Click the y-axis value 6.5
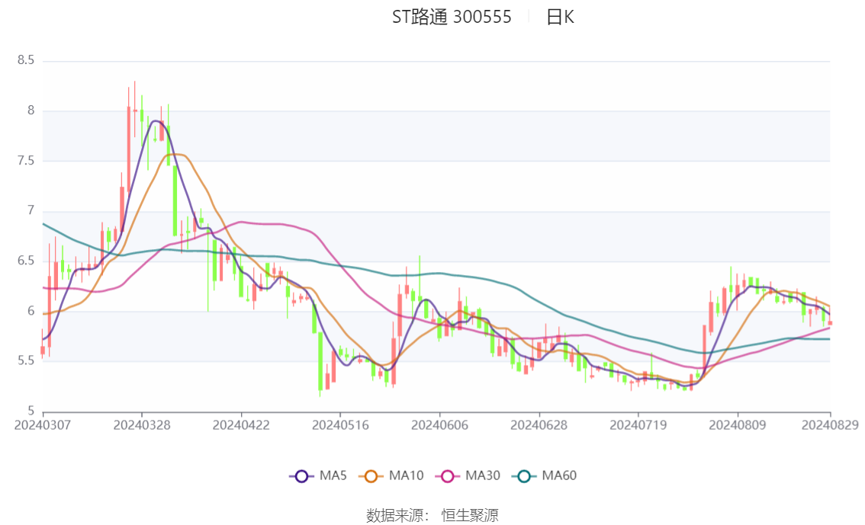 [x=26, y=261]
